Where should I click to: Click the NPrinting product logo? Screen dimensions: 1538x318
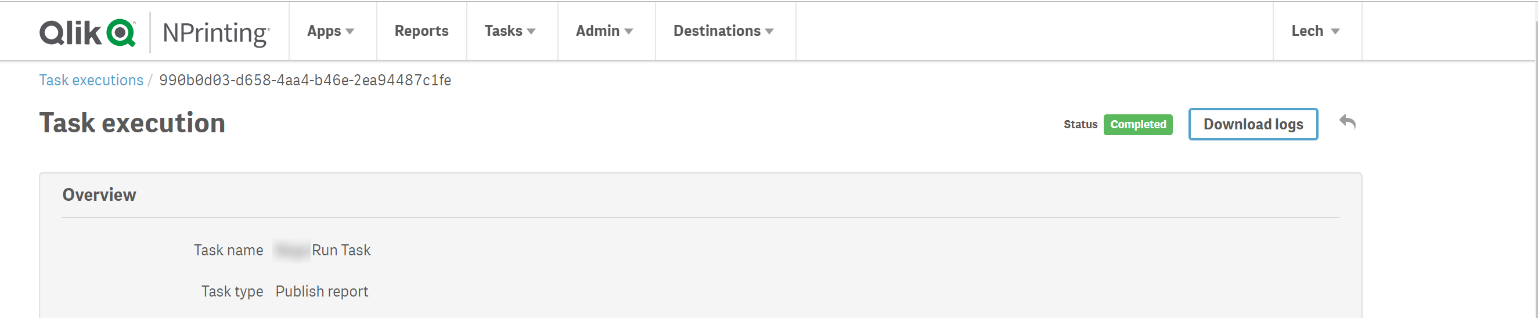(215, 33)
